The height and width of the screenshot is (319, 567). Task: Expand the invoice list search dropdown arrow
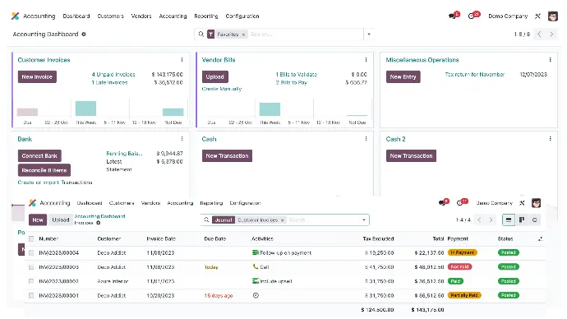364,220
